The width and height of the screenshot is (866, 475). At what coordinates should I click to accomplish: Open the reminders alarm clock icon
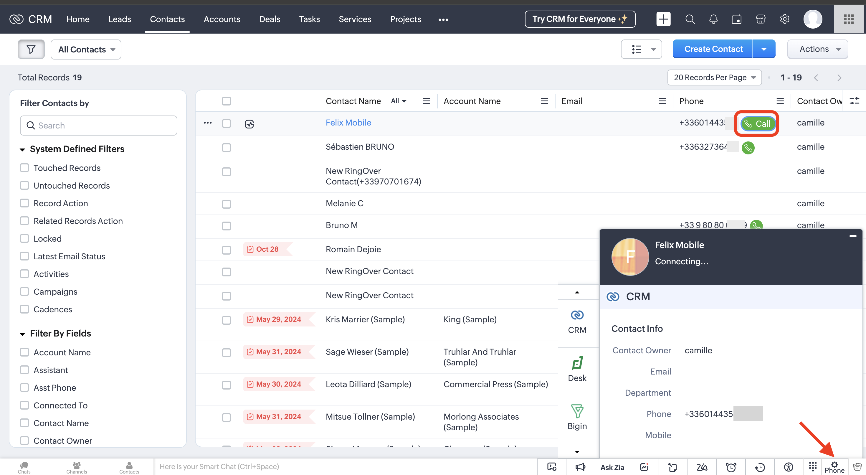click(731, 467)
